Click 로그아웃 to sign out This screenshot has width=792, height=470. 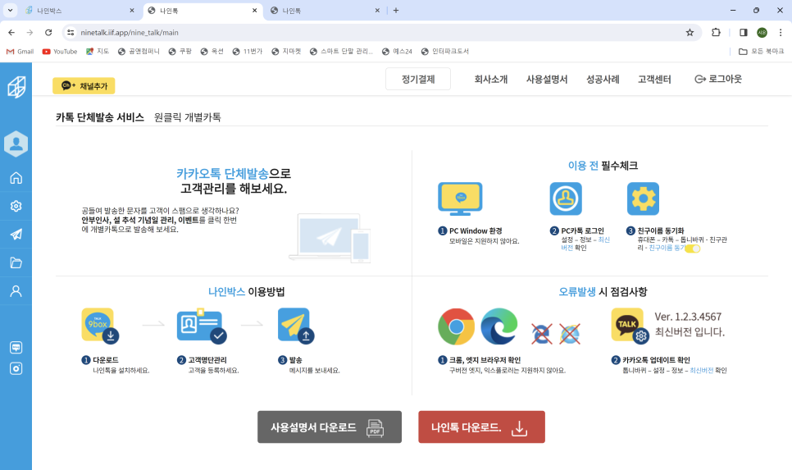point(718,79)
